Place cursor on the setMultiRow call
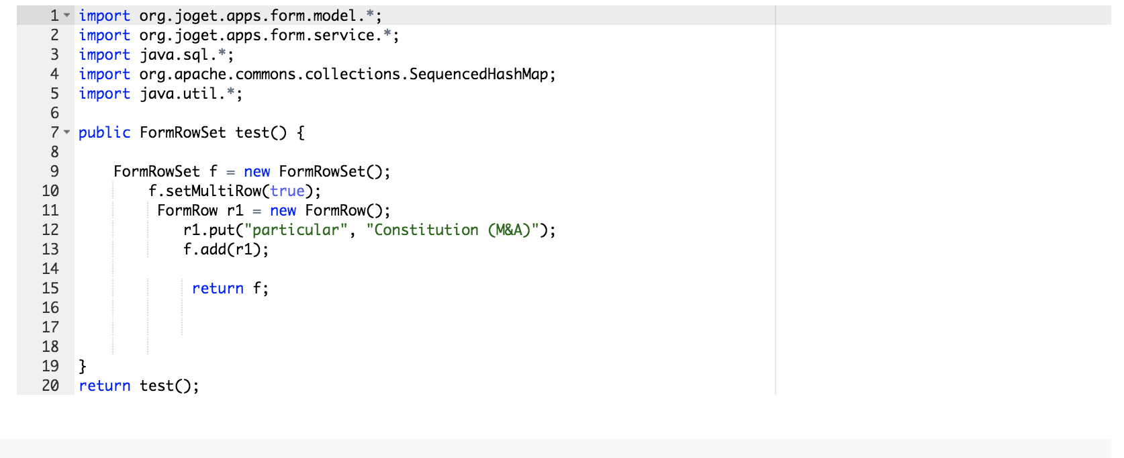The image size is (1124, 458). coord(214,191)
